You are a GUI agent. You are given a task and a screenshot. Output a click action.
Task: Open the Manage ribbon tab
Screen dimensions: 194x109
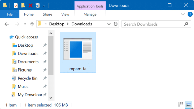click(x=90, y=14)
